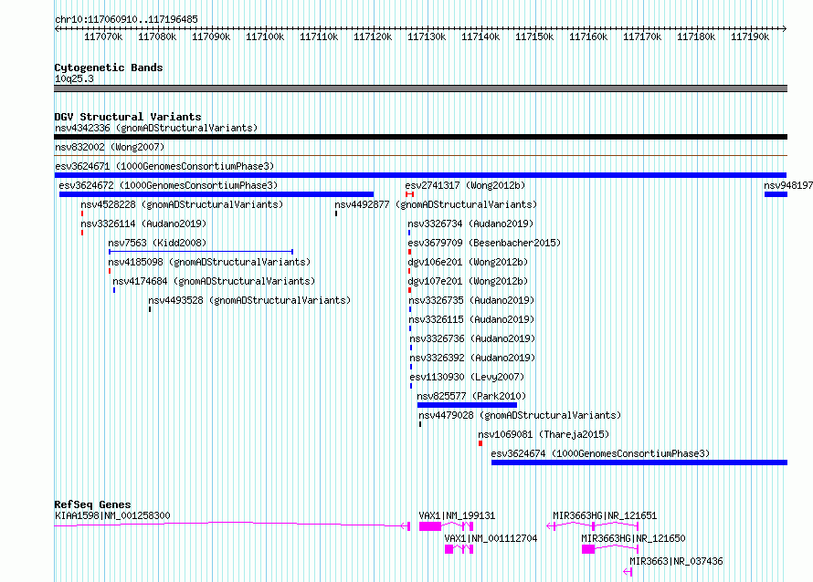Open nsv4342336 (gnomADStructuralVariants) label
Screen dimensions: 813x582
pos(156,128)
